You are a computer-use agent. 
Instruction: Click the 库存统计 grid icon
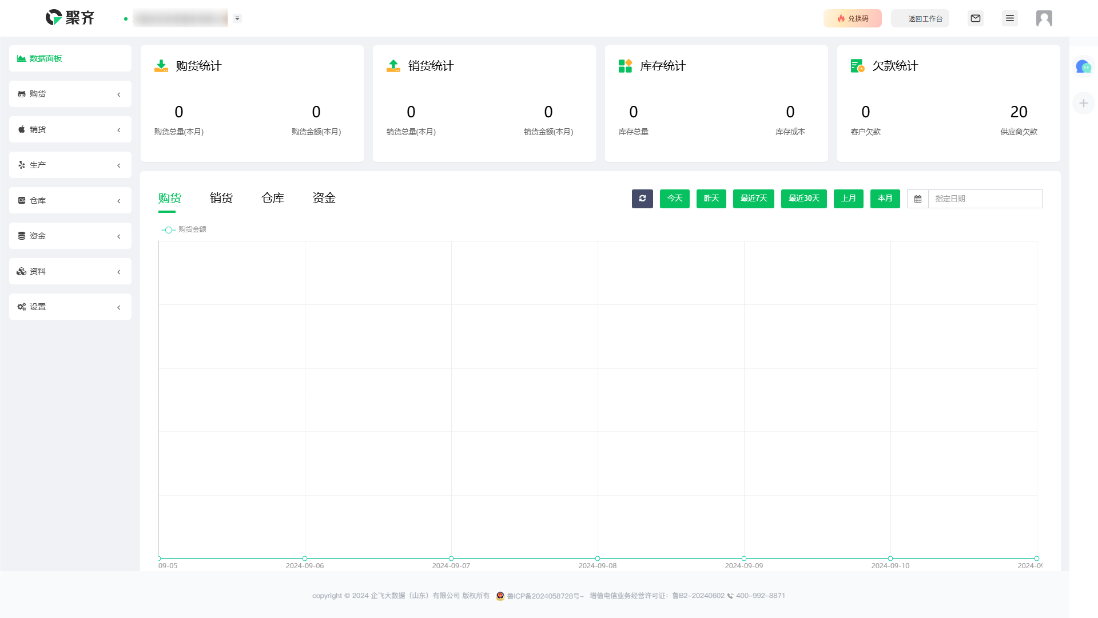(626, 66)
